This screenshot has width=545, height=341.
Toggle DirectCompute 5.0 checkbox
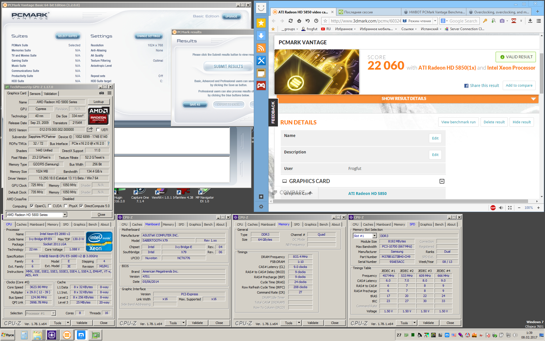pyautogui.click(x=81, y=206)
